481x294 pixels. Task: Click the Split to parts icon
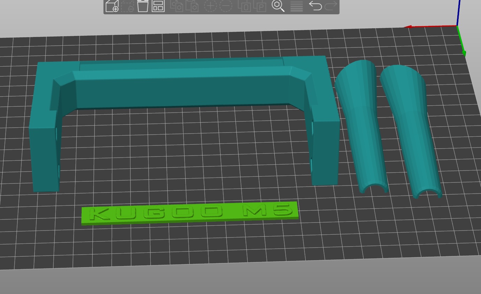260,6
